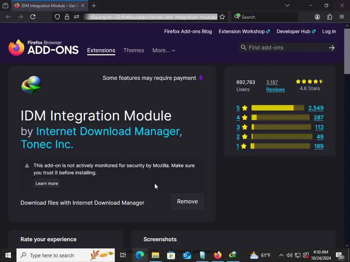Open 2,549 five-star review count

tap(316, 108)
